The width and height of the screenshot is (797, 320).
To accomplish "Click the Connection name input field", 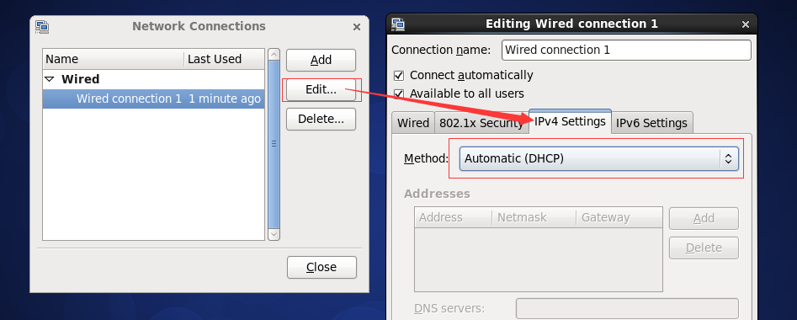I will pos(626,50).
